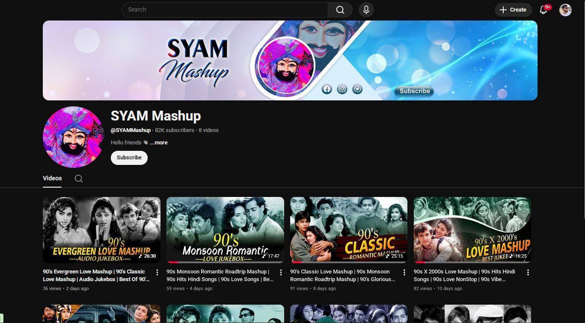
Task: Select the Videos tab
Action: tap(52, 178)
